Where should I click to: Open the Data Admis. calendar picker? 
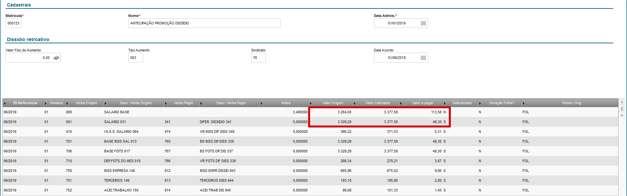coord(423,23)
